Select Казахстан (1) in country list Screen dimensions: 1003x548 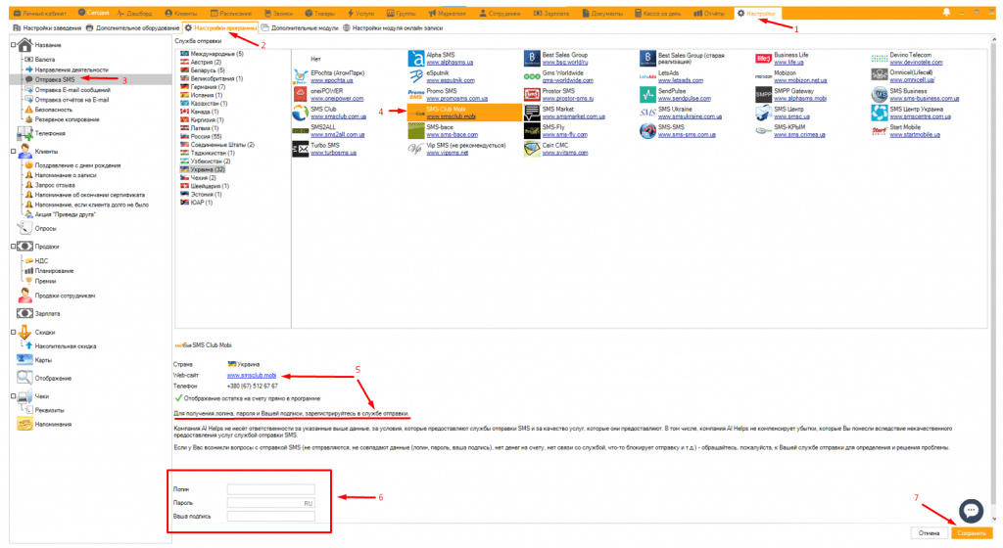pyautogui.click(x=204, y=104)
